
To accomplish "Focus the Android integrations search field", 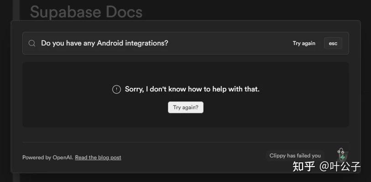I will 185,43.
